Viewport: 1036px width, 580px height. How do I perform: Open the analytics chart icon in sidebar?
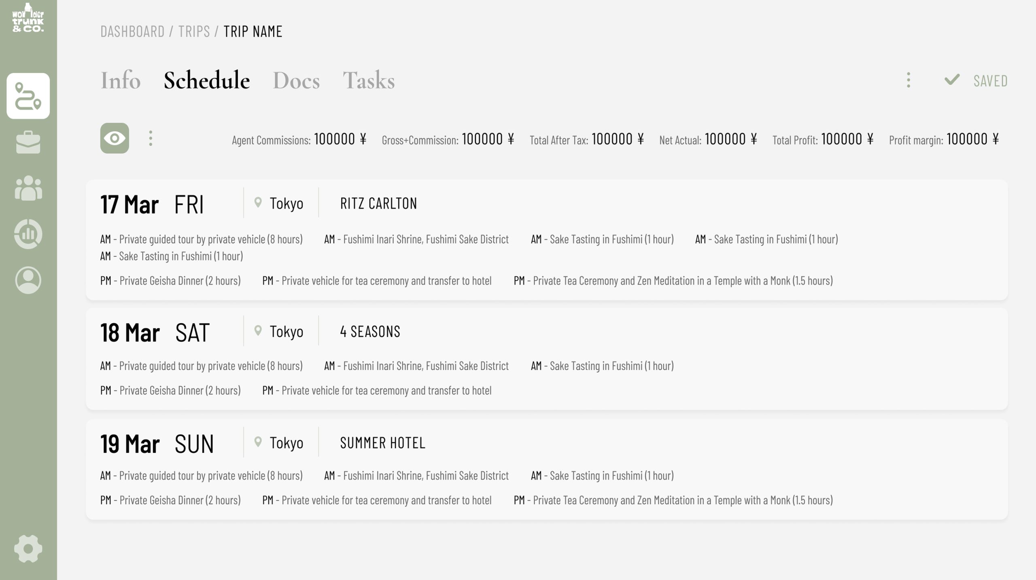coord(28,234)
